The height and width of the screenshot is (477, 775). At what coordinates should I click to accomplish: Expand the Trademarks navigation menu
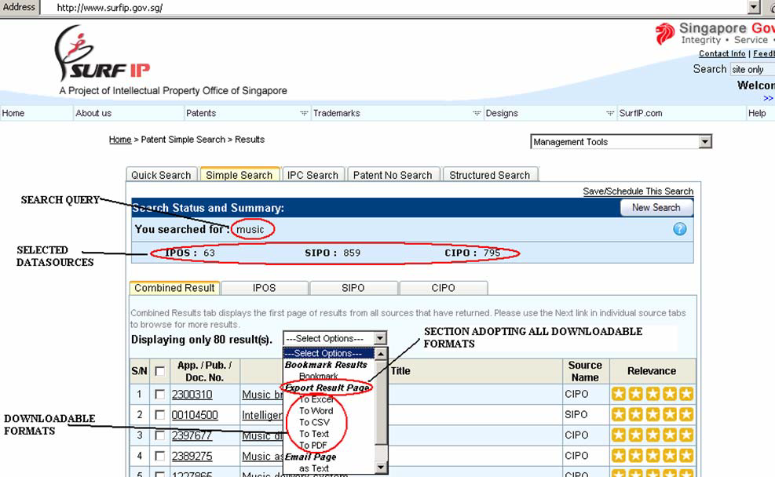point(477,113)
